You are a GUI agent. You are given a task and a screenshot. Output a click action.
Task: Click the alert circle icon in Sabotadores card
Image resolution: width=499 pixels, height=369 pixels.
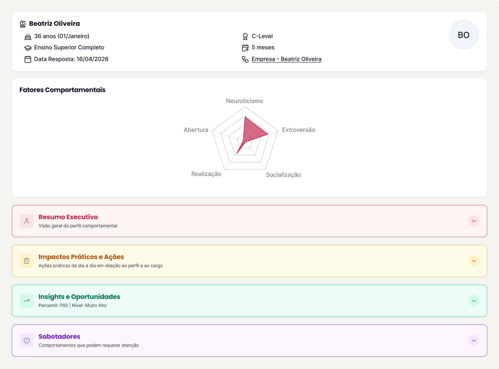tap(27, 340)
